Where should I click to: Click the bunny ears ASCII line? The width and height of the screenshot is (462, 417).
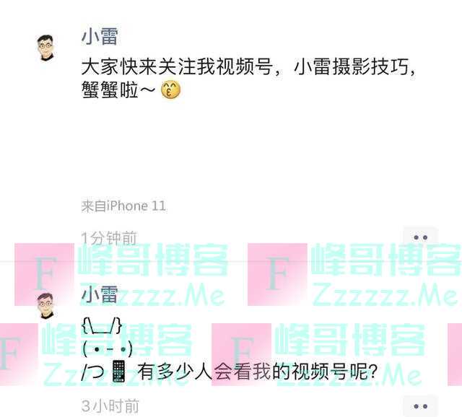pos(102,325)
